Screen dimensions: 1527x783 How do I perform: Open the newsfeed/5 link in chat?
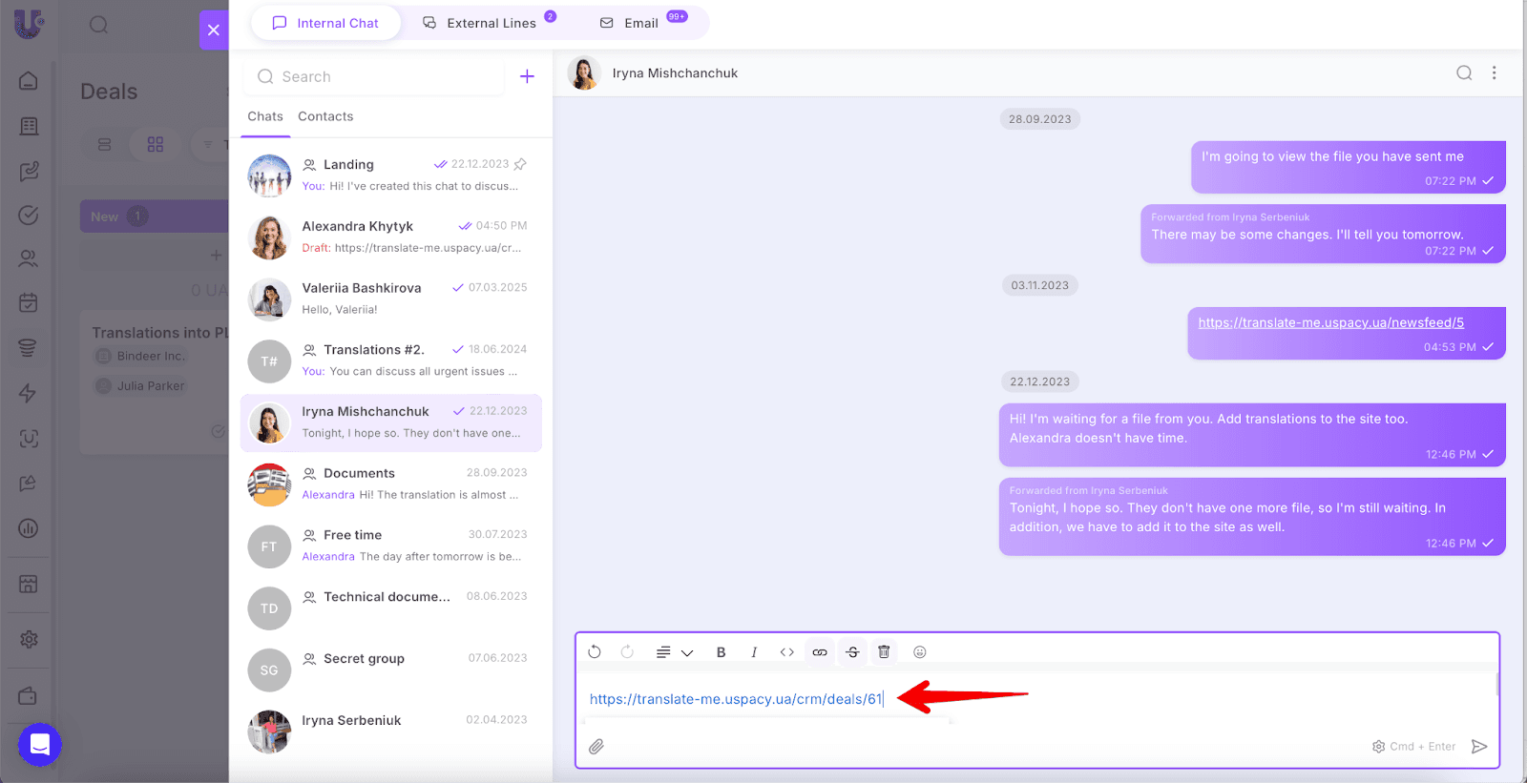[x=1330, y=322]
